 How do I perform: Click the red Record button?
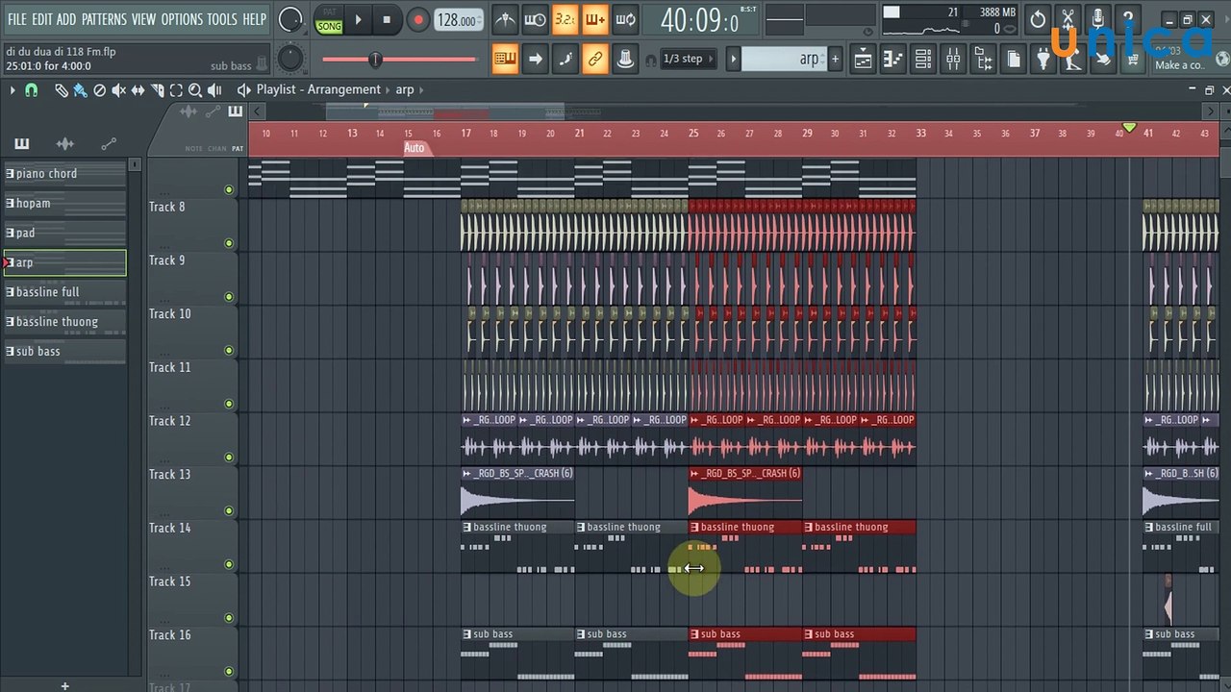click(417, 19)
